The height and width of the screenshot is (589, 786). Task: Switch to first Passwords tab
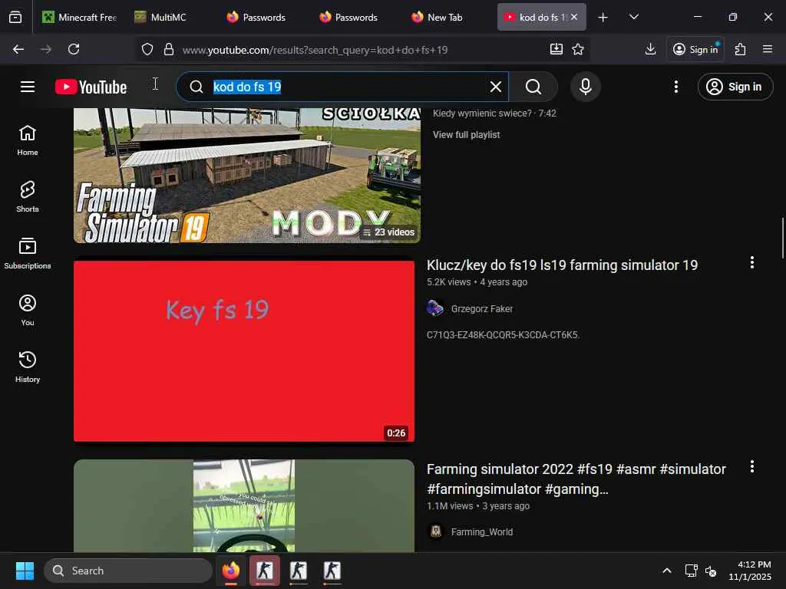[x=263, y=17]
